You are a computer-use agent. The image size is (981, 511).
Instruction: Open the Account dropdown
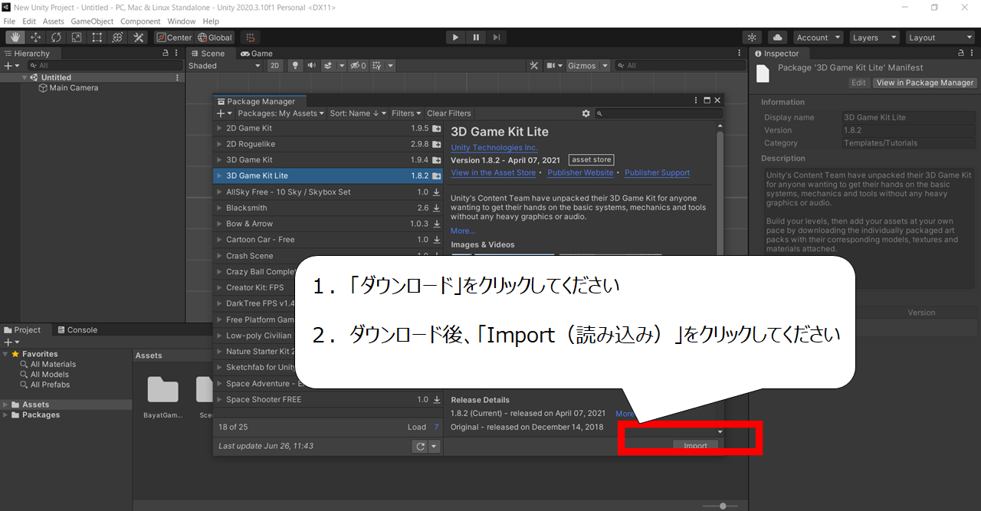(x=818, y=37)
